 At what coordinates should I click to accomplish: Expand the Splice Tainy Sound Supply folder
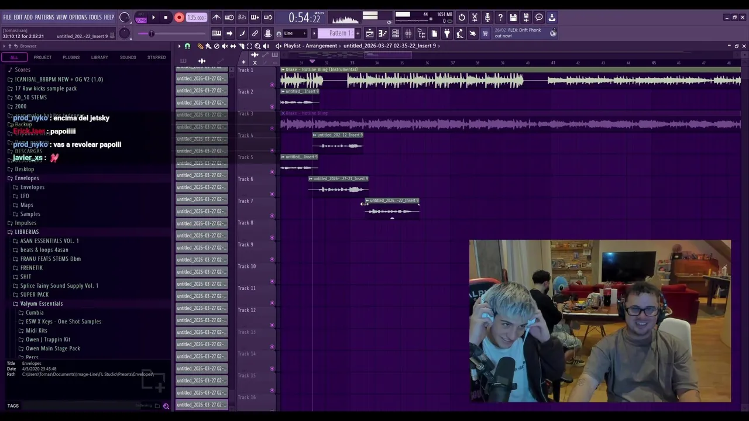click(59, 285)
